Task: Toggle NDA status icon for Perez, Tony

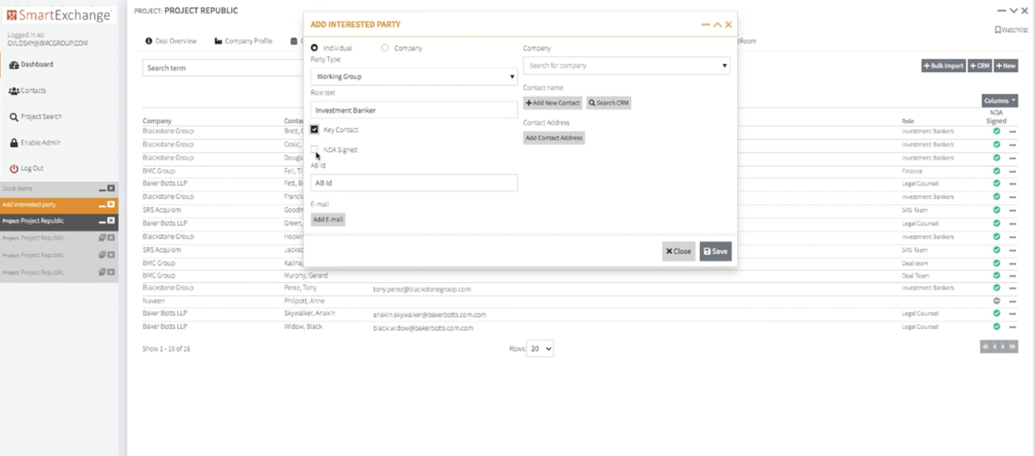Action: pyautogui.click(x=996, y=288)
